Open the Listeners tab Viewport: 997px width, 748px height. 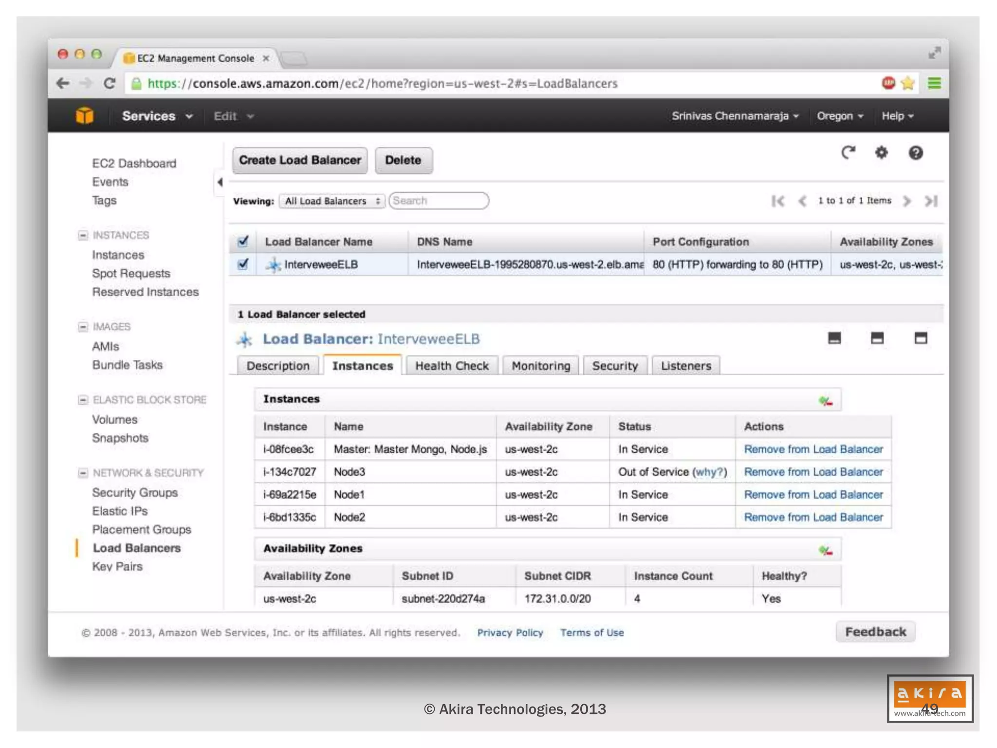click(x=685, y=366)
